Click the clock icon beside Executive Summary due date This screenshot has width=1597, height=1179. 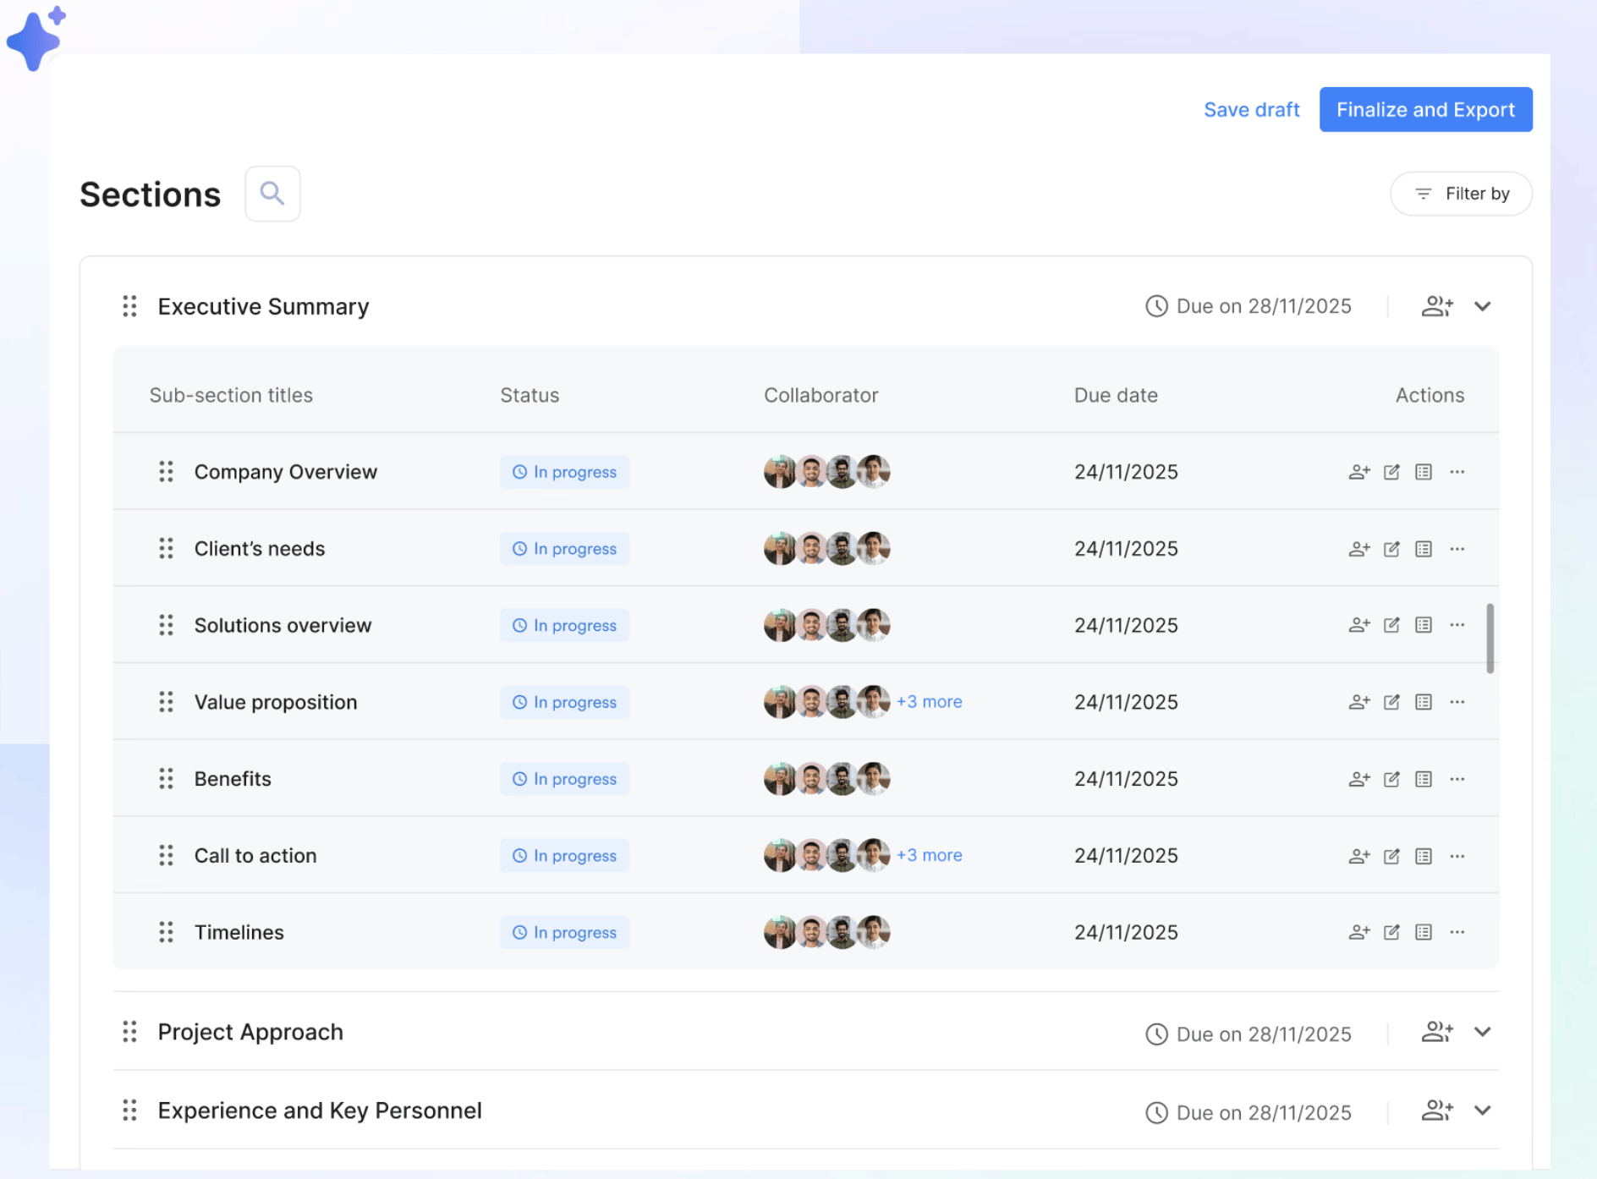pyautogui.click(x=1155, y=305)
